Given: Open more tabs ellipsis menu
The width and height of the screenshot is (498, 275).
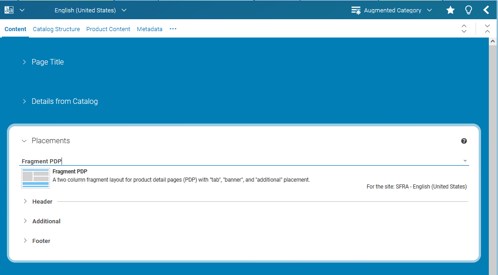Looking at the screenshot, I should click(x=173, y=29).
